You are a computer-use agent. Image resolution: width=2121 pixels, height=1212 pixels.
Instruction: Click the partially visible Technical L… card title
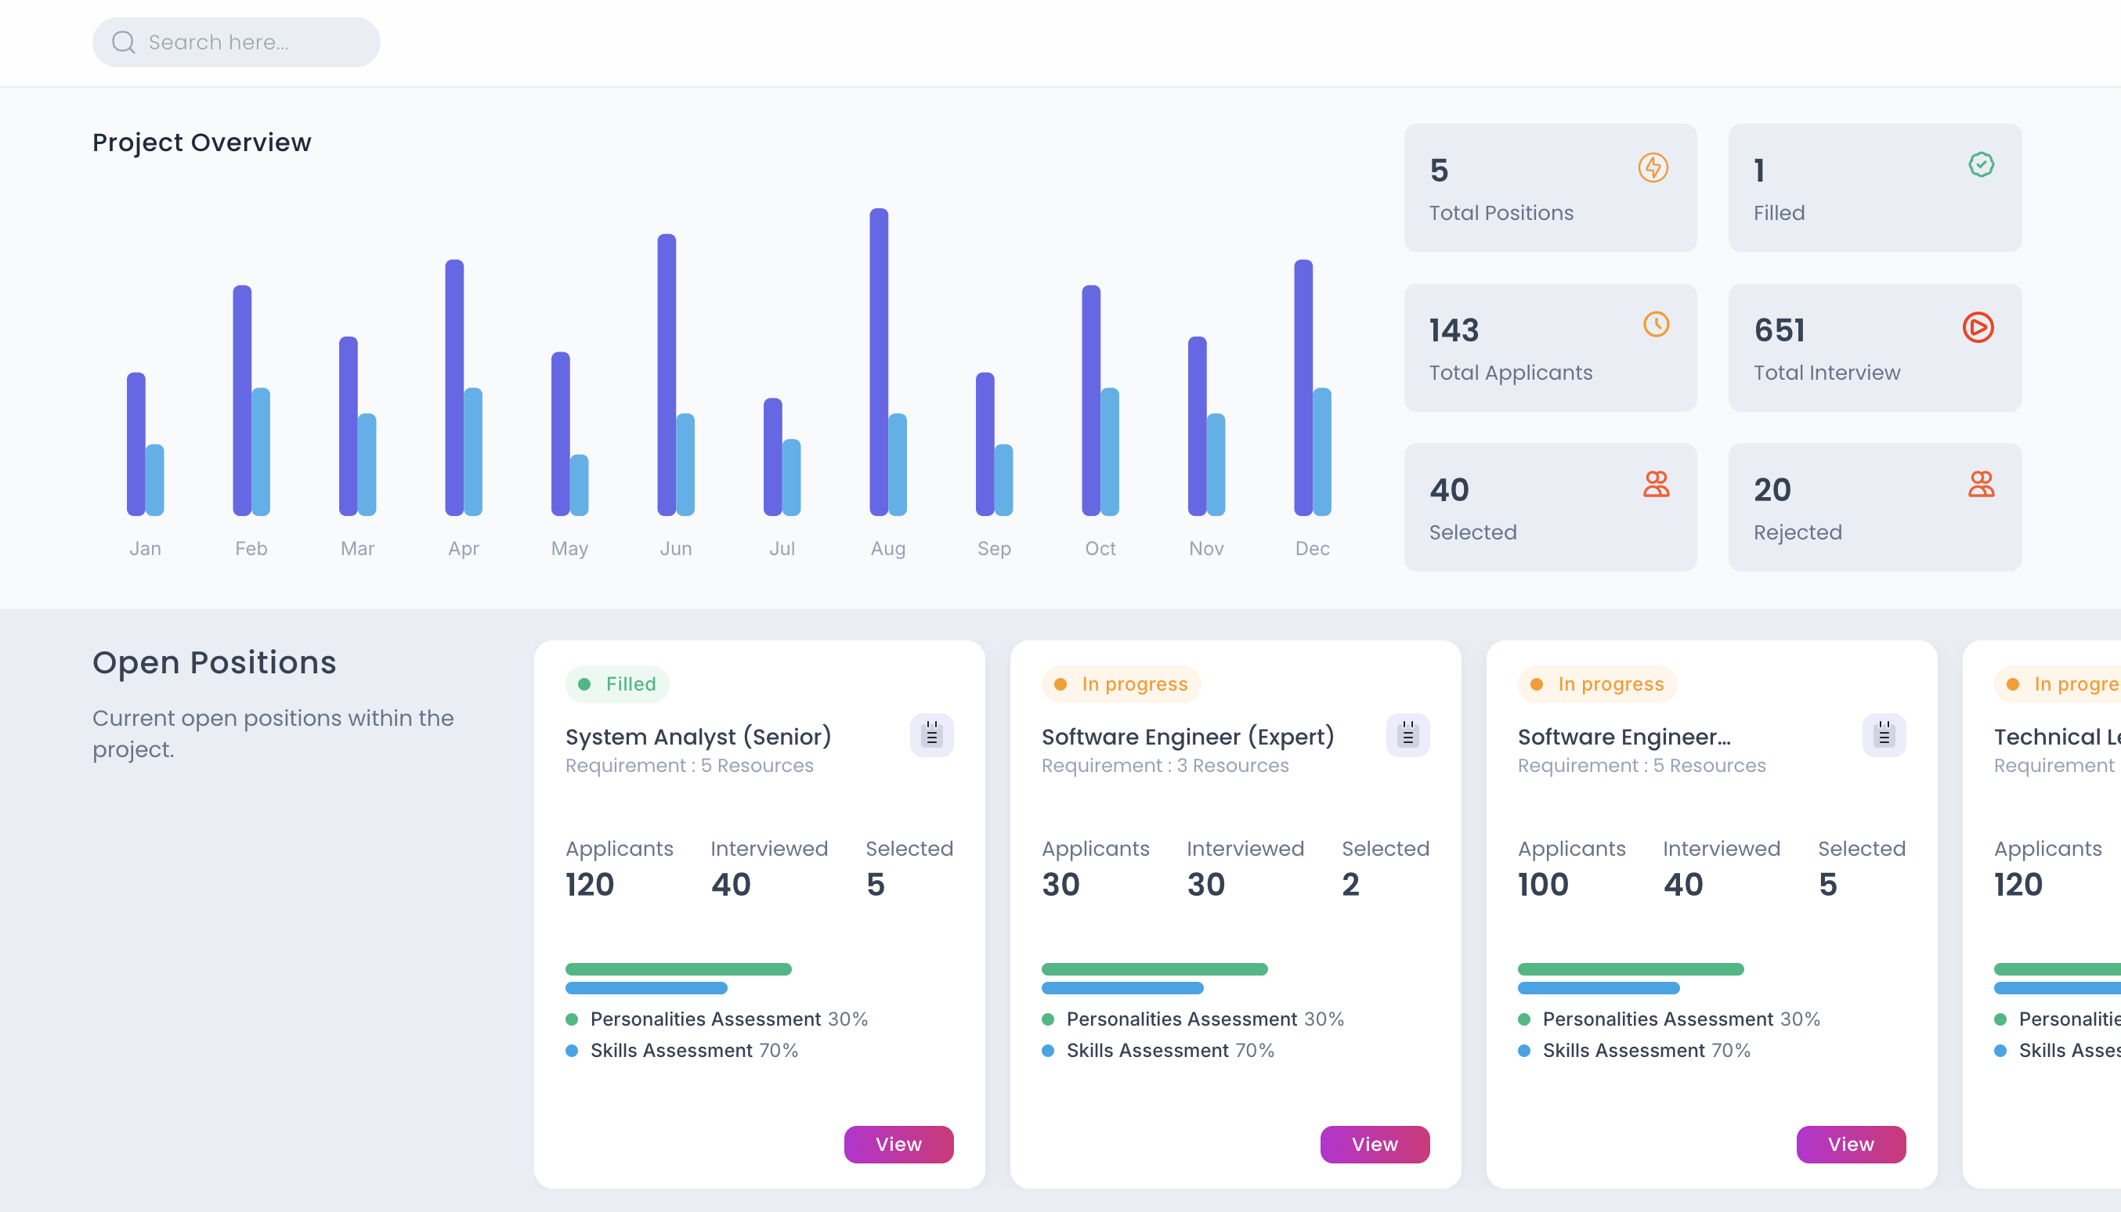2058,737
